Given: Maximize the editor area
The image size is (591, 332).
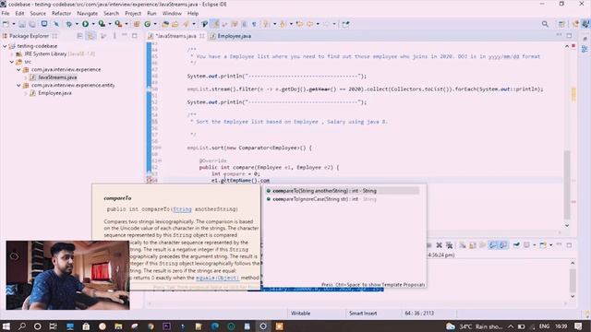Looking at the screenshot, I should pos(569,35).
